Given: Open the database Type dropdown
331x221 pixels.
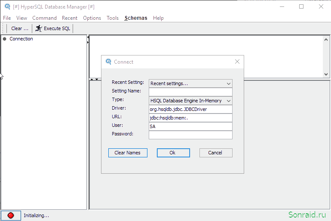Looking at the screenshot, I should pyautogui.click(x=190, y=101).
